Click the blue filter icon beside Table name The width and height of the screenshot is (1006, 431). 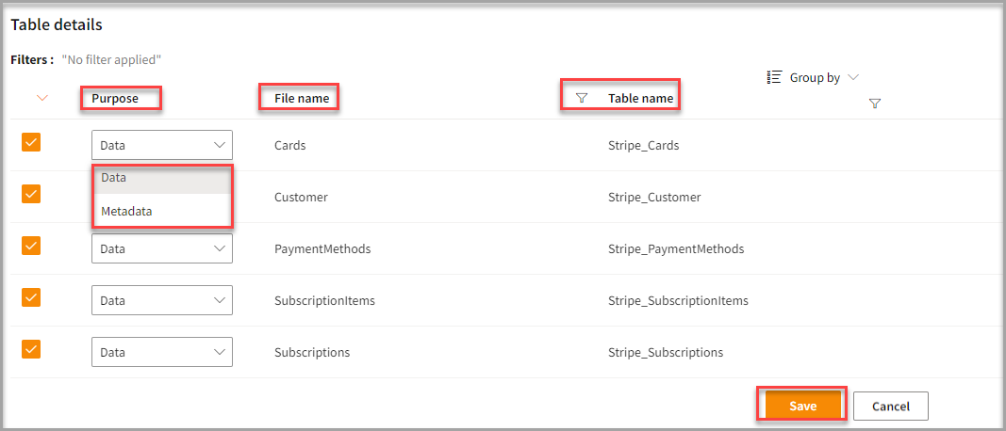click(x=582, y=98)
